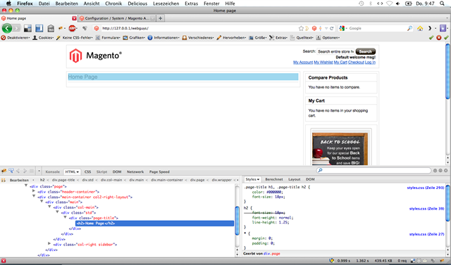Click the URL address bar

click(x=199, y=28)
